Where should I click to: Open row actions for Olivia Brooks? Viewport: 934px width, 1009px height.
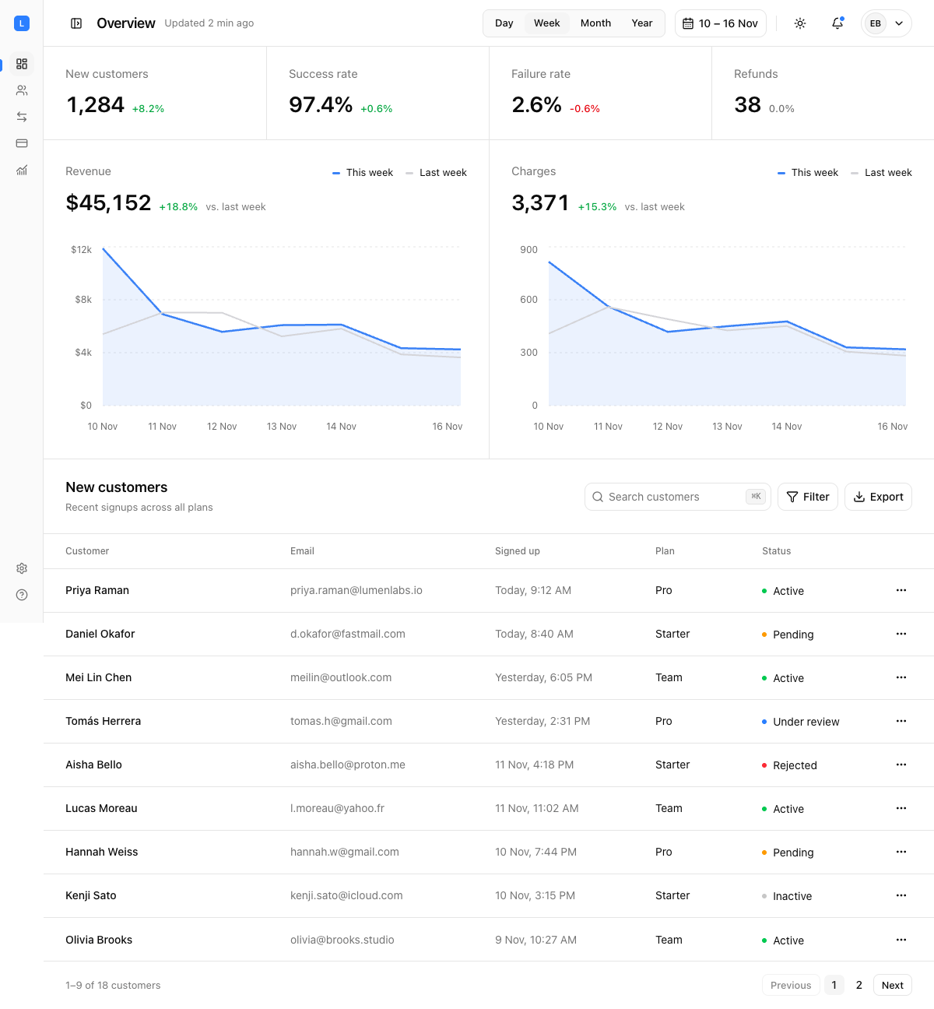[901, 940]
